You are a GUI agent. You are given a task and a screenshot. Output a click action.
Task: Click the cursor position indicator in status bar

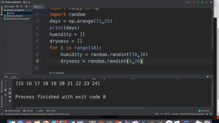157,114
